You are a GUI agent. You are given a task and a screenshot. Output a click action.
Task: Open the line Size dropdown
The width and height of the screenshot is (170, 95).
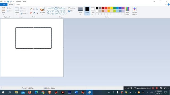80,11
